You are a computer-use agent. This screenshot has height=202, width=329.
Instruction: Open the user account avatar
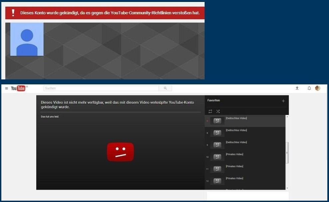[318, 88]
